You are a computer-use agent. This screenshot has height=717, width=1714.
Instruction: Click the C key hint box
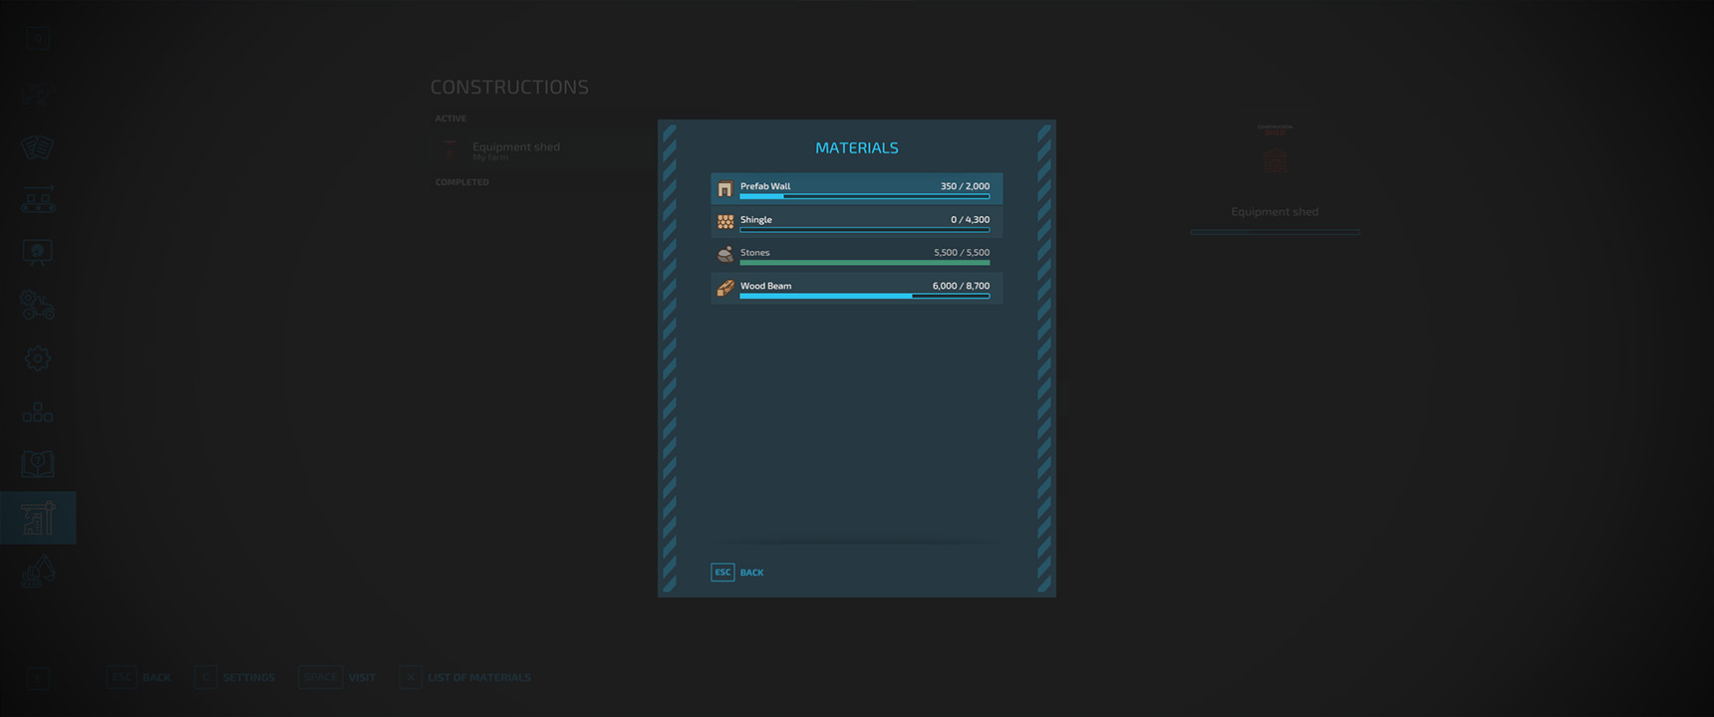point(205,677)
